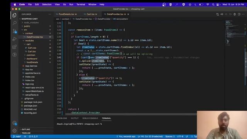Switch to the FoodDetails.tsx tab
Viewport: 247px width, 139px height.
click(66, 14)
